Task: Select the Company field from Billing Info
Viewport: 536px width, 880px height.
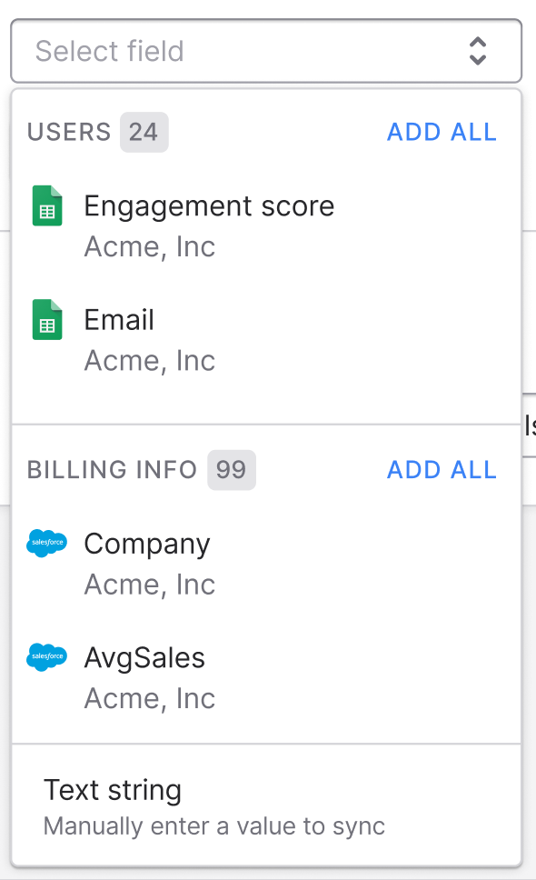Action: [x=266, y=564]
